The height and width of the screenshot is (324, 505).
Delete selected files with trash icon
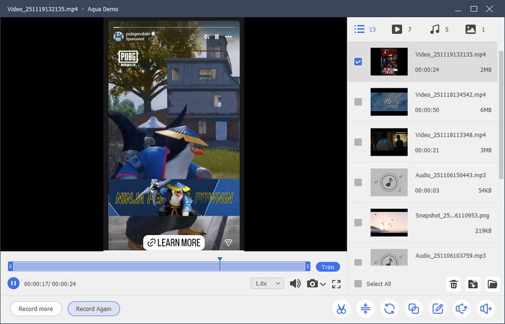[x=453, y=284]
